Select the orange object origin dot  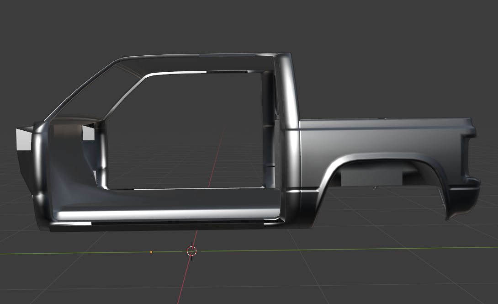pos(151,252)
